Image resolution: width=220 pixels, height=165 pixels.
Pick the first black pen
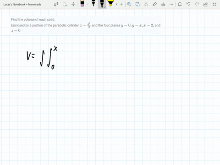click(93, 3)
